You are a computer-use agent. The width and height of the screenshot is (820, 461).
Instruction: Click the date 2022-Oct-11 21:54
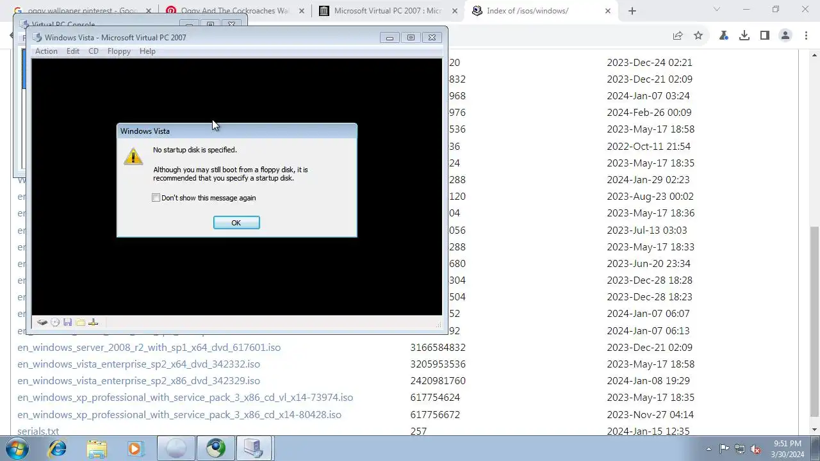pos(648,146)
